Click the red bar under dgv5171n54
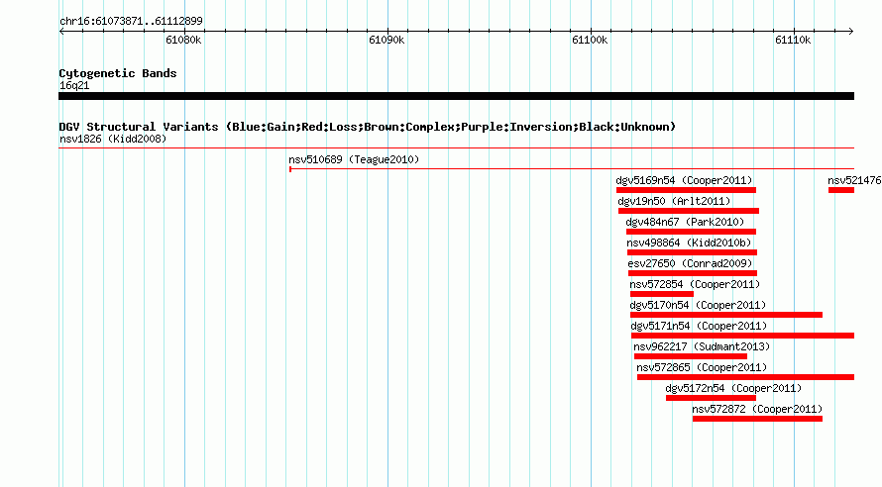Screen dimensions: 882x487 742,336
